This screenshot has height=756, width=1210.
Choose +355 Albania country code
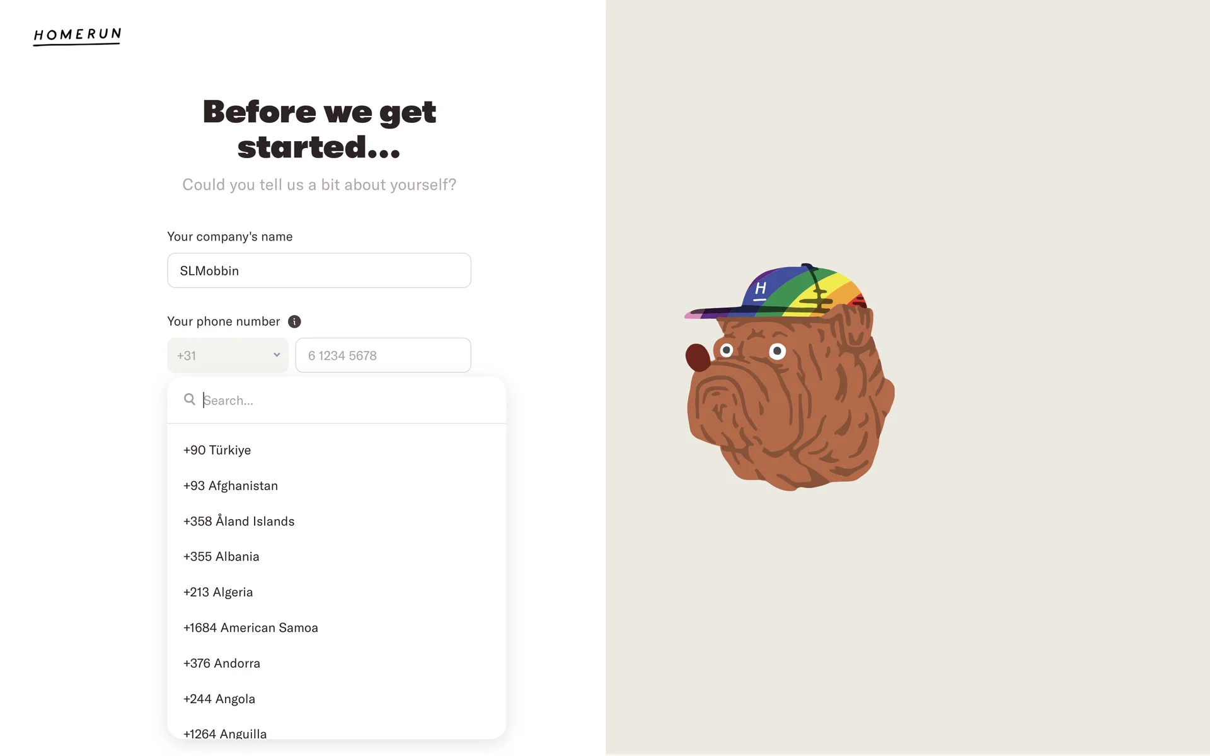(337, 557)
